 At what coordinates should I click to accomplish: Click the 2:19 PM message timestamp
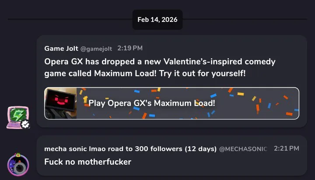130,48
